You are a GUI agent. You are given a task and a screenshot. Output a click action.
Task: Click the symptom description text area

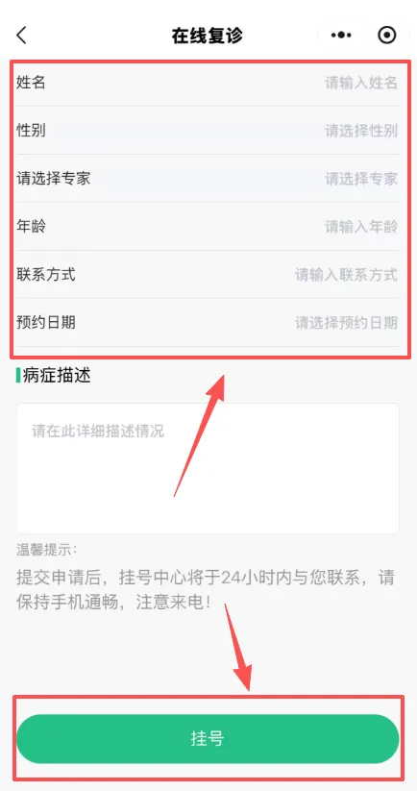click(x=208, y=468)
